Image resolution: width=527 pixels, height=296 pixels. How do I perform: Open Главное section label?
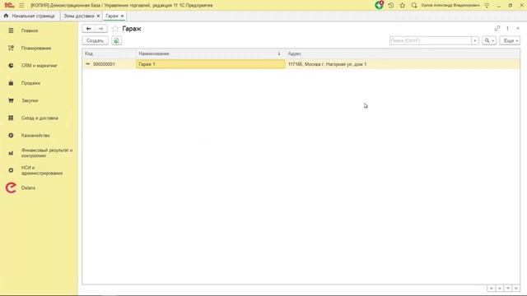click(x=30, y=30)
